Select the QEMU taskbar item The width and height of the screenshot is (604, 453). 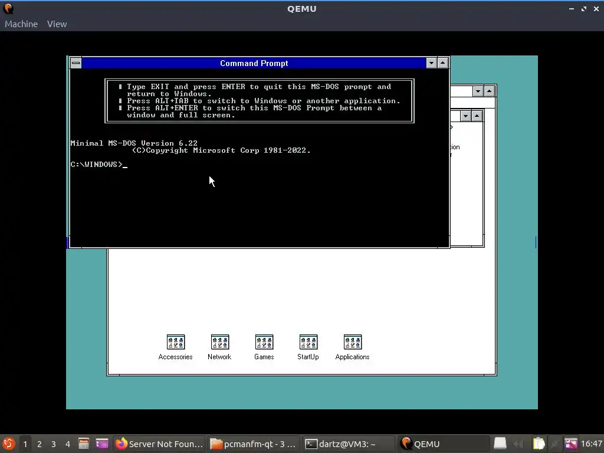tap(443, 444)
